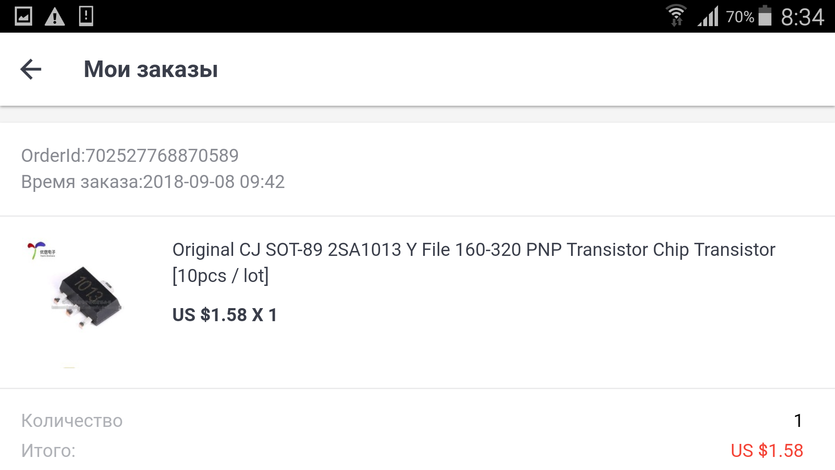Open the gallery notification icon
Viewport: 835px width, 470px height.
23,17
